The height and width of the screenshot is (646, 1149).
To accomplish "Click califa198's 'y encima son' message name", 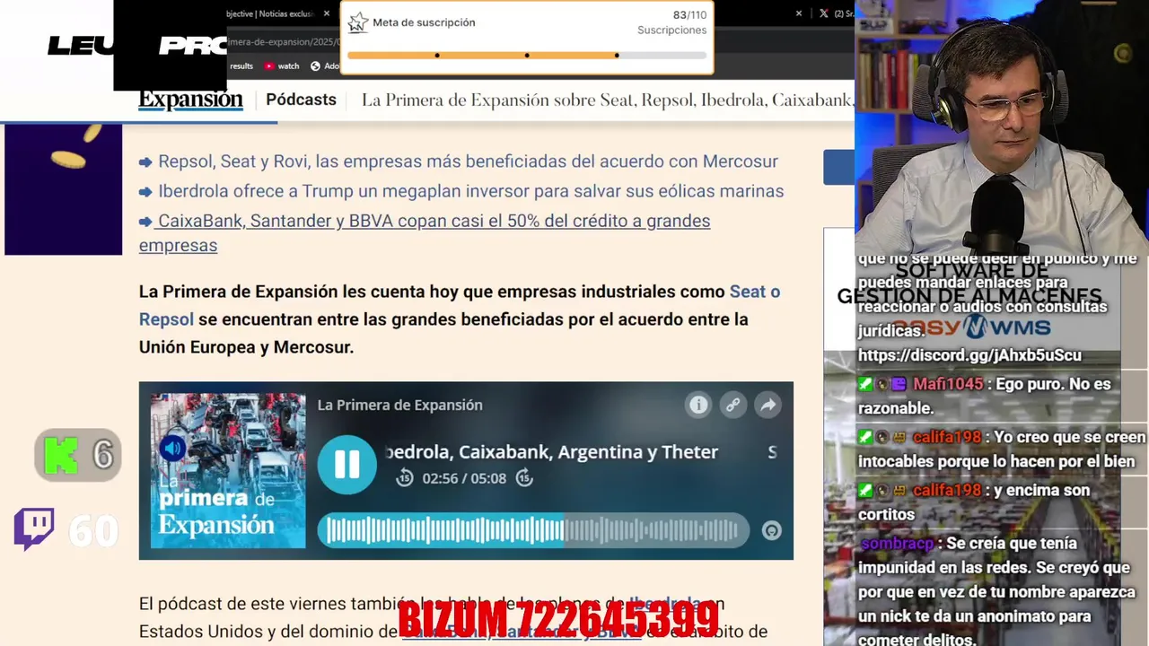I will tap(946, 491).
